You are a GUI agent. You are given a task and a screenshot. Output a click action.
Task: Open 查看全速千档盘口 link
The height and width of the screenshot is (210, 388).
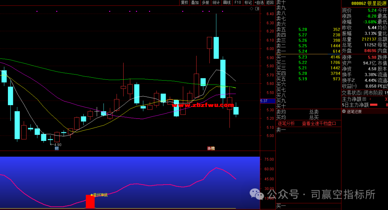319,123
